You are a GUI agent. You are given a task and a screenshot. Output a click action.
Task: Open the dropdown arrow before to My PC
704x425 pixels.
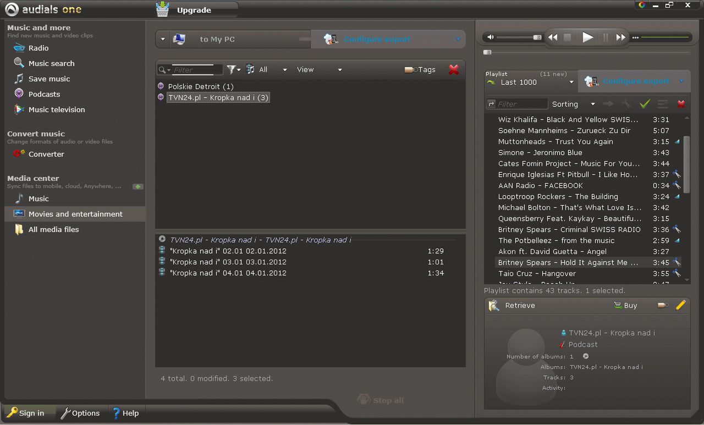tap(162, 39)
